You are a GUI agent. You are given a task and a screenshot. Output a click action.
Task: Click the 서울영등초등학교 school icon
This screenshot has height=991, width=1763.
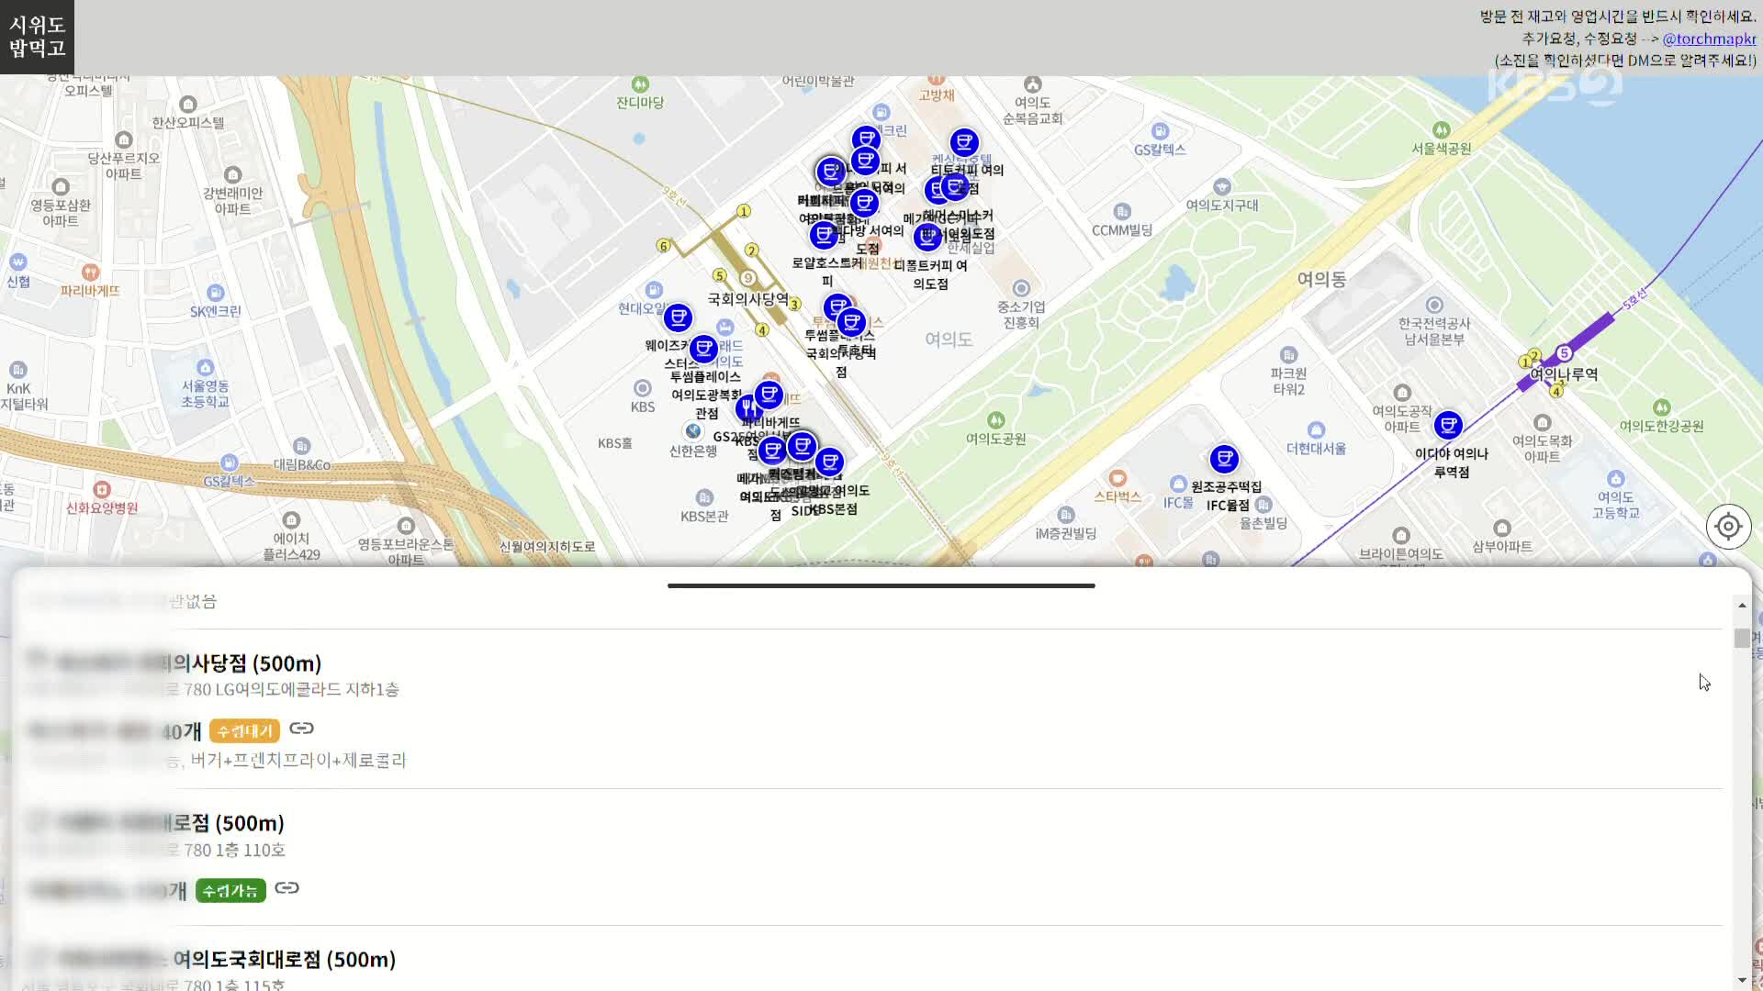click(206, 367)
